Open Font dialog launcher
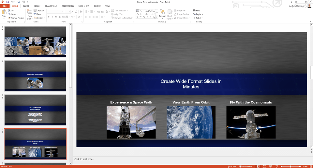 [82, 22]
